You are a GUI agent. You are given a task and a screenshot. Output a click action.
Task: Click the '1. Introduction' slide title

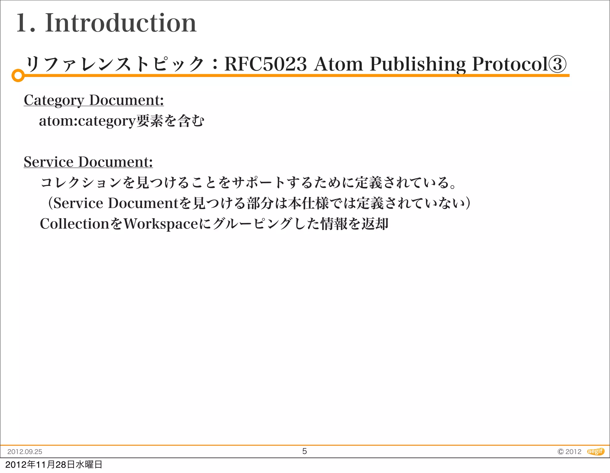(x=106, y=23)
